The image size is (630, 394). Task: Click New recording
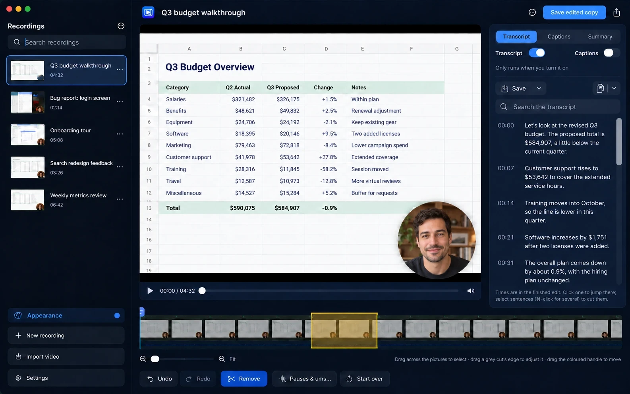(x=66, y=336)
